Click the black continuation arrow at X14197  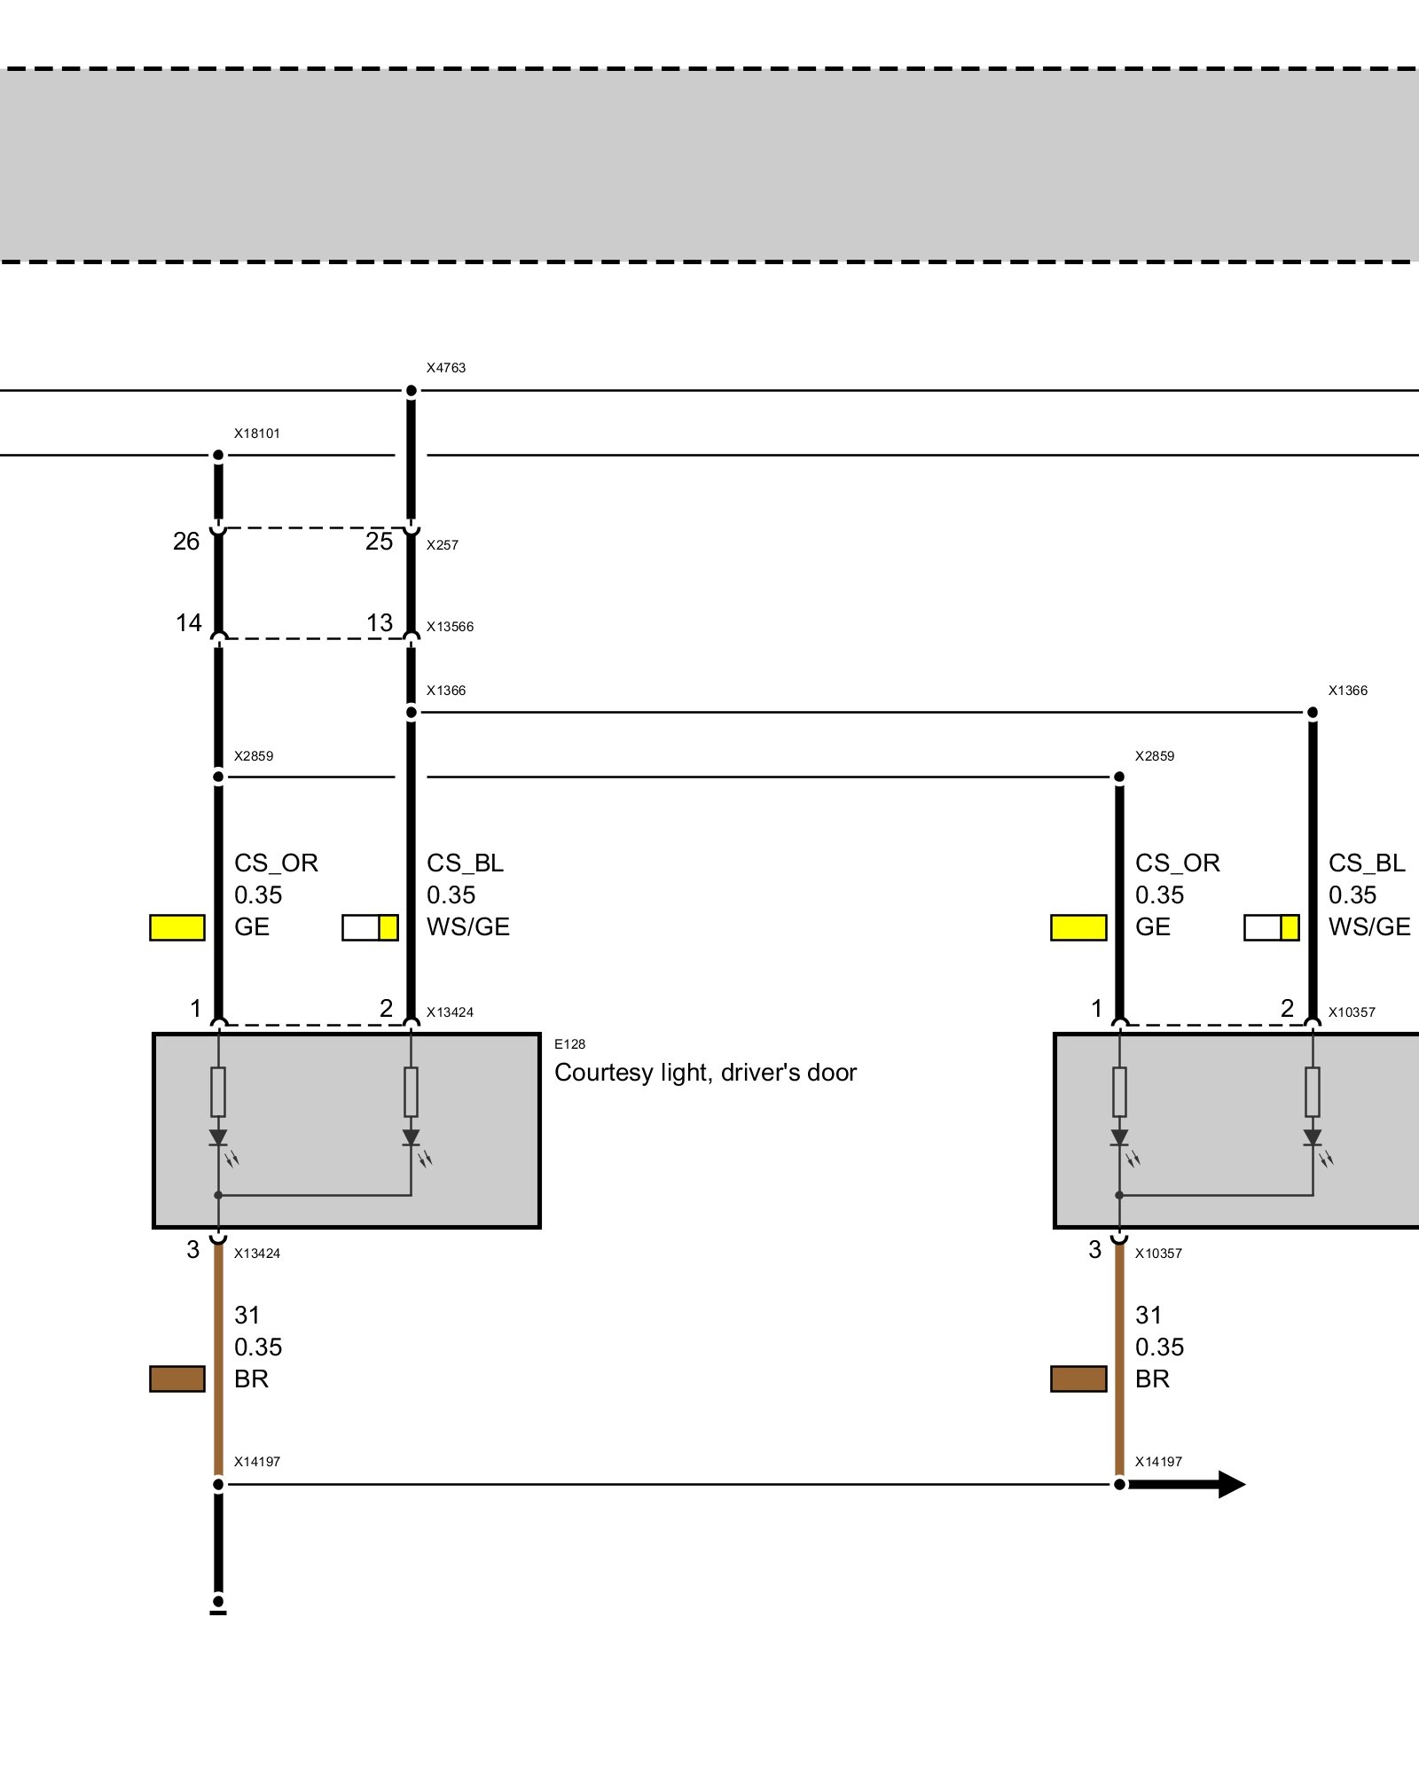(1188, 1485)
